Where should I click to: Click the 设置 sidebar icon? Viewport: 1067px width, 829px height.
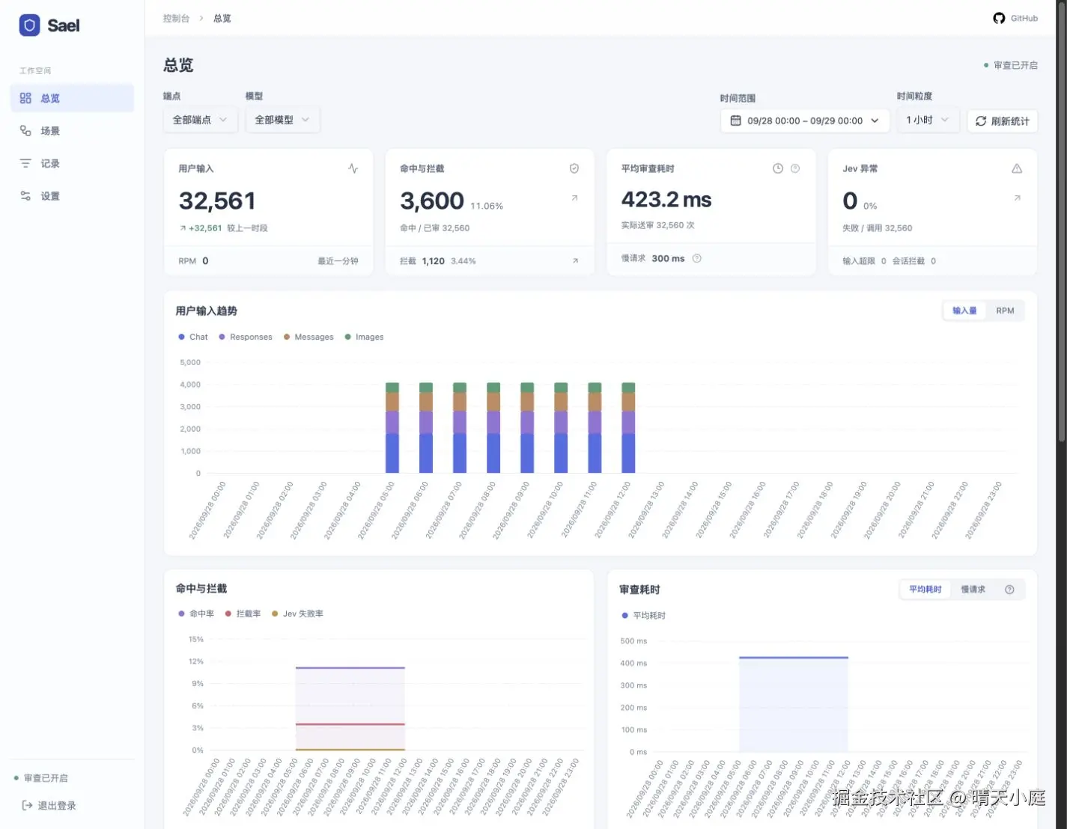[25, 196]
